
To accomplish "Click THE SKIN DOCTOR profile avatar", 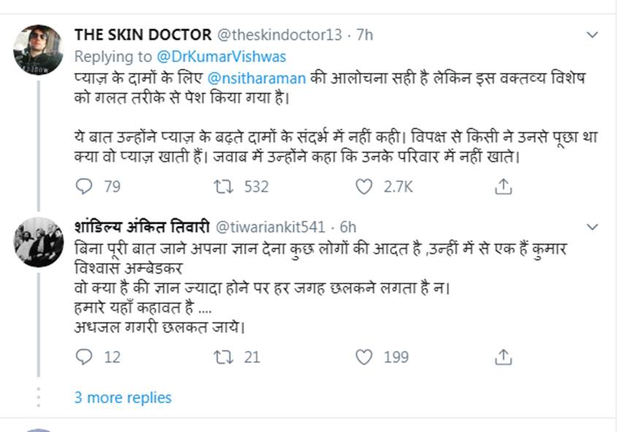I will coord(38,49).
